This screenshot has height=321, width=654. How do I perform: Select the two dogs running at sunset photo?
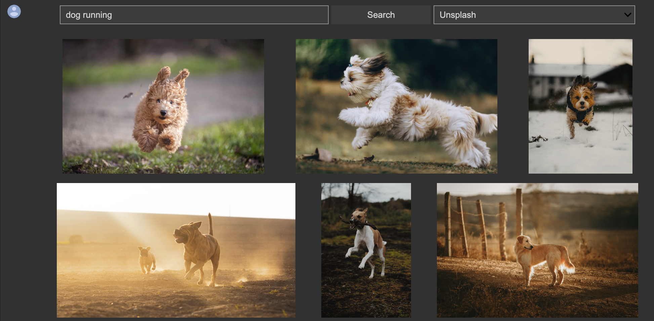tap(176, 250)
